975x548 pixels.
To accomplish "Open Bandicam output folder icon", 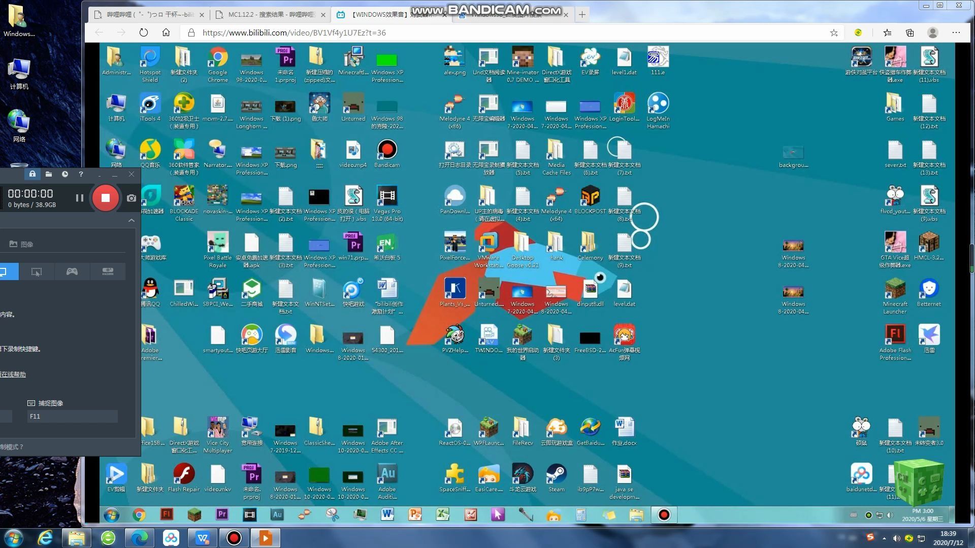I will click(49, 174).
